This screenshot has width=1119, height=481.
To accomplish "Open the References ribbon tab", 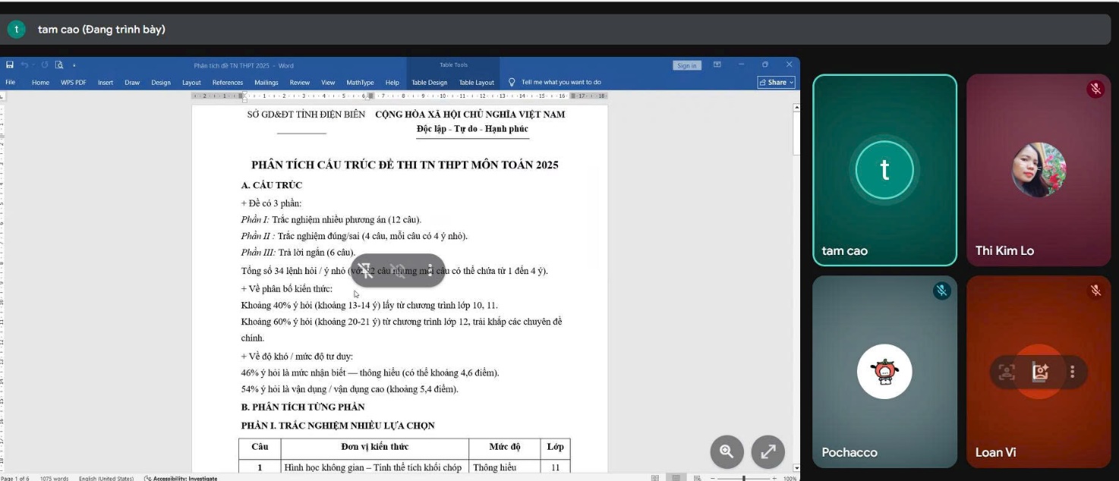I will click(x=227, y=83).
